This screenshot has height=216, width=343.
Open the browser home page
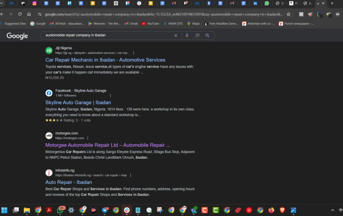pyautogui.click(x=29, y=14)
